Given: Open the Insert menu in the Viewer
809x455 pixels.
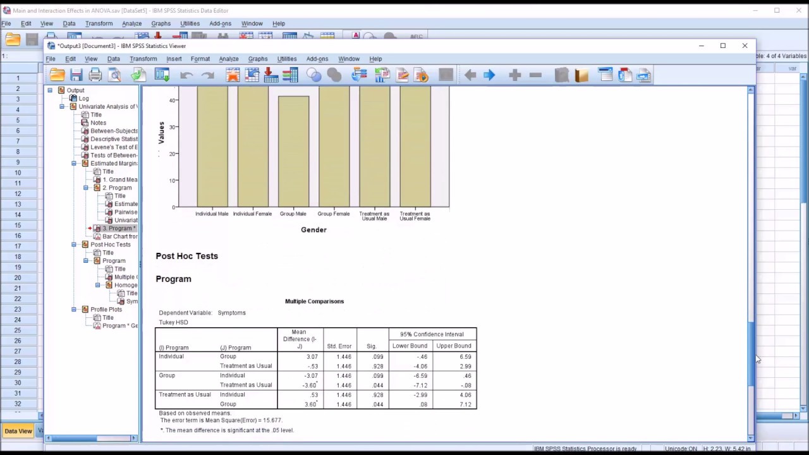Looking at the screenshot, I should coord(174,59).
